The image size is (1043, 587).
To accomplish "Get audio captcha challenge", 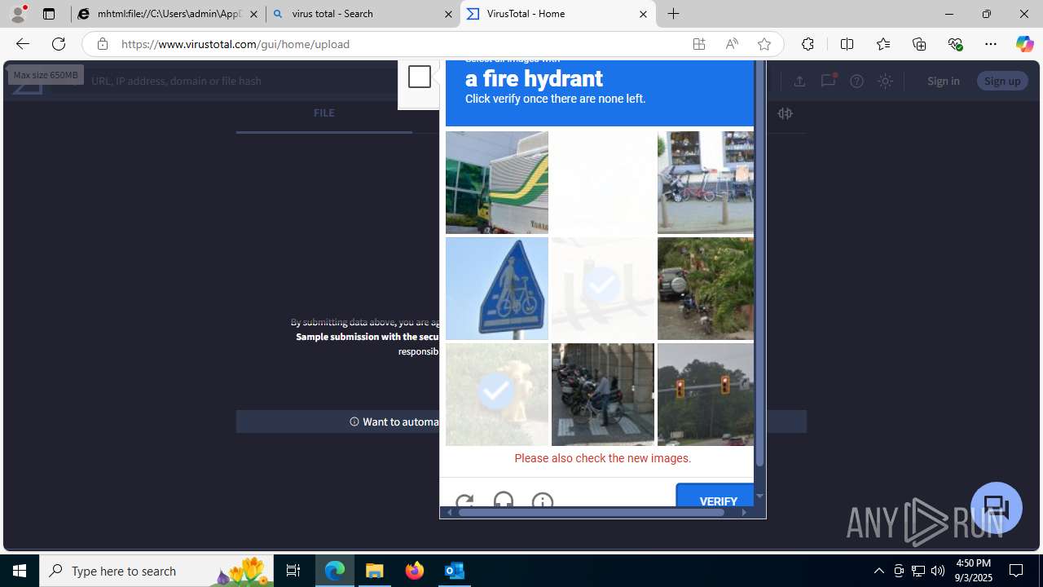I will click(x=504, y=499).
